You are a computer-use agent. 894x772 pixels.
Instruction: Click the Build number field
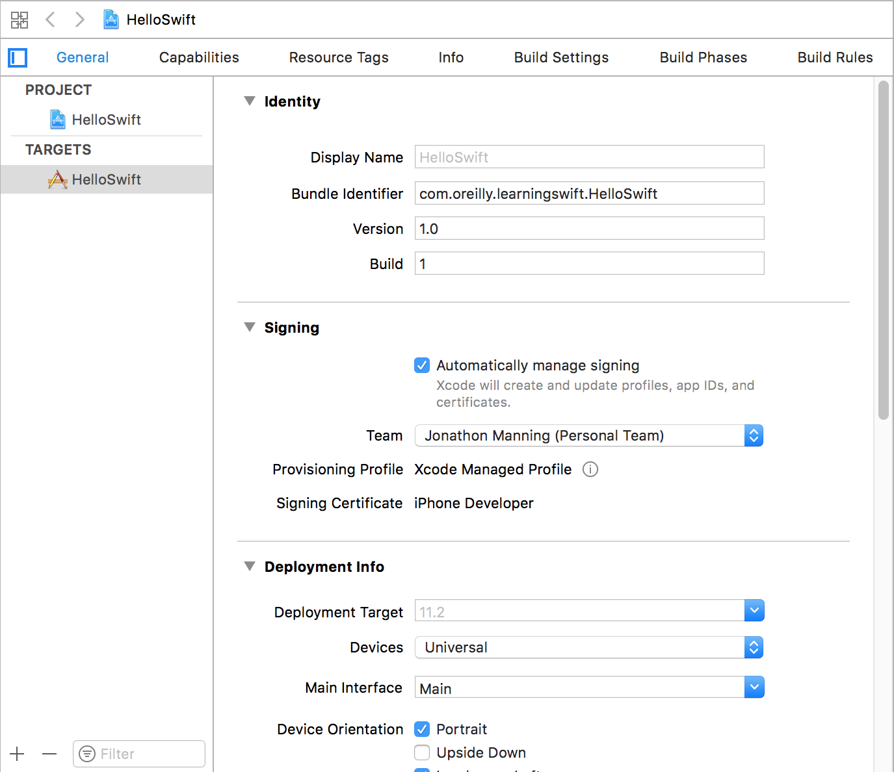[590, 263]
